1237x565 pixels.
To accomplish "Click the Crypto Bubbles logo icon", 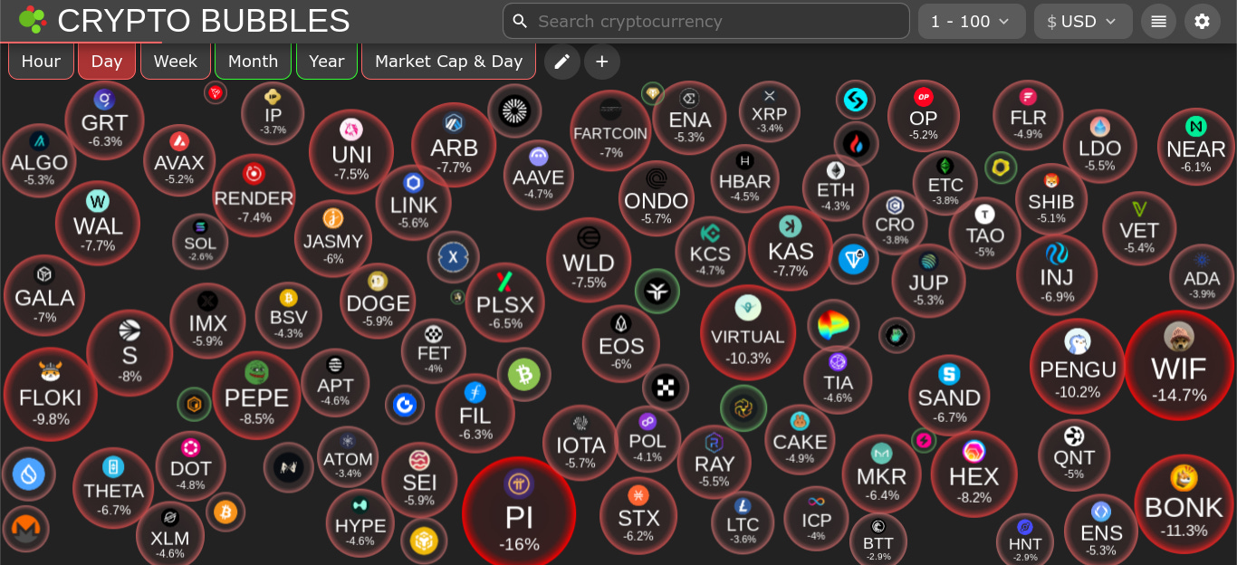I will tap(33, 20).
